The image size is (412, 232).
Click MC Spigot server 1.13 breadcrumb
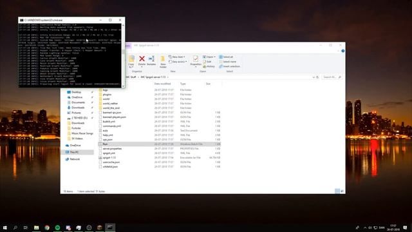click(x=153, y=77)
